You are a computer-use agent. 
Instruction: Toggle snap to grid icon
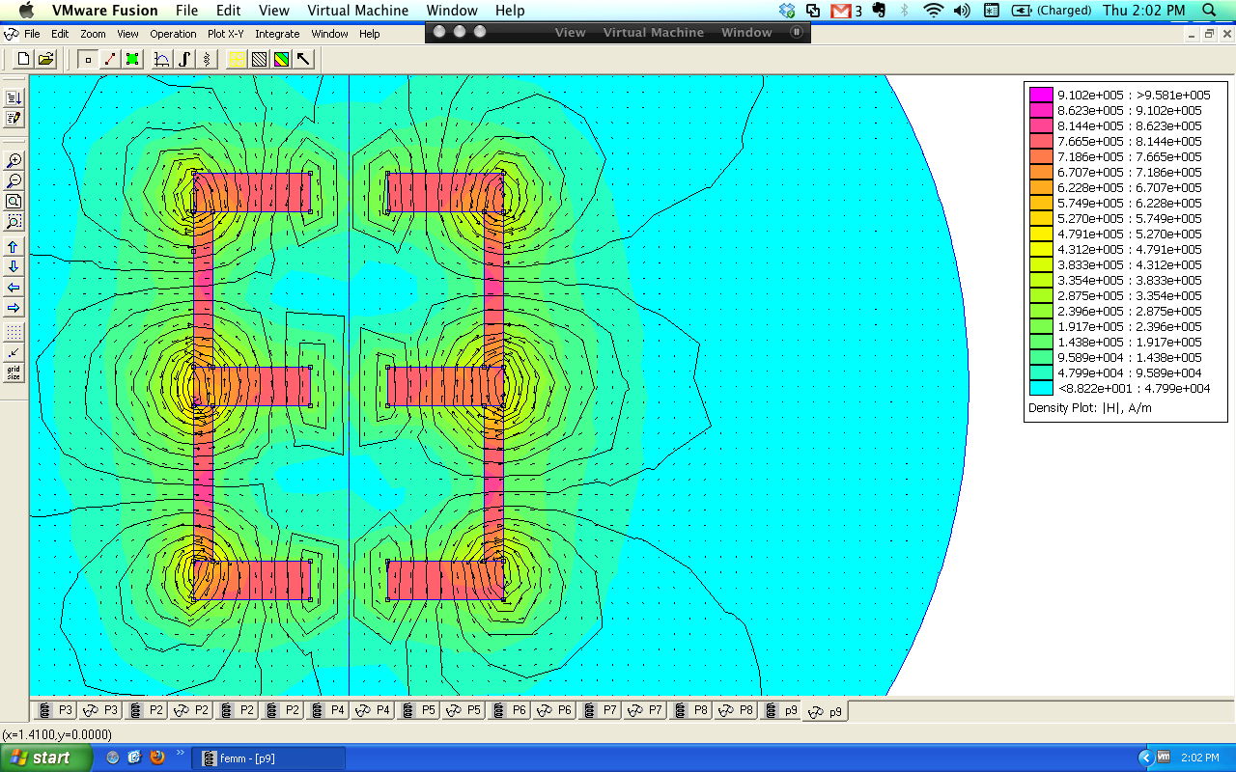point(14,352)
